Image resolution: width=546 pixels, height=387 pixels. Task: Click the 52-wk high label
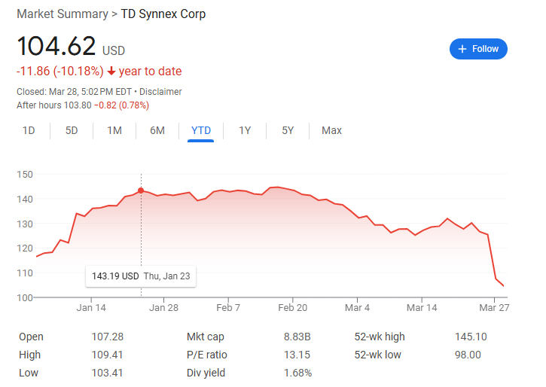pos(380,337)
